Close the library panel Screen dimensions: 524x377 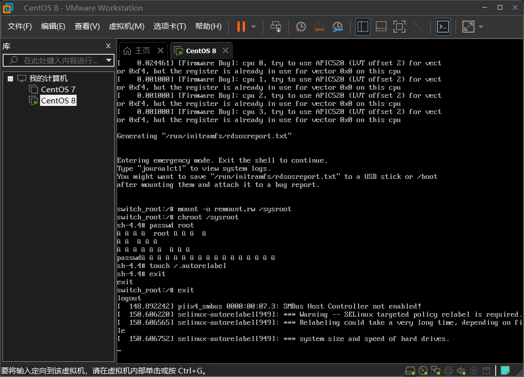(x=108, y=46)
